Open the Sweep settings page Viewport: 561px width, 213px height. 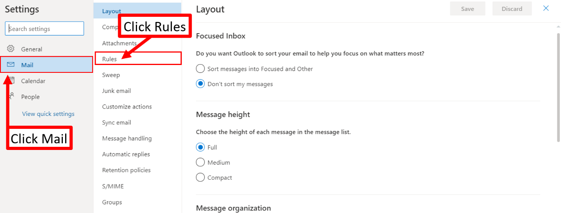(x=111, y=75)
